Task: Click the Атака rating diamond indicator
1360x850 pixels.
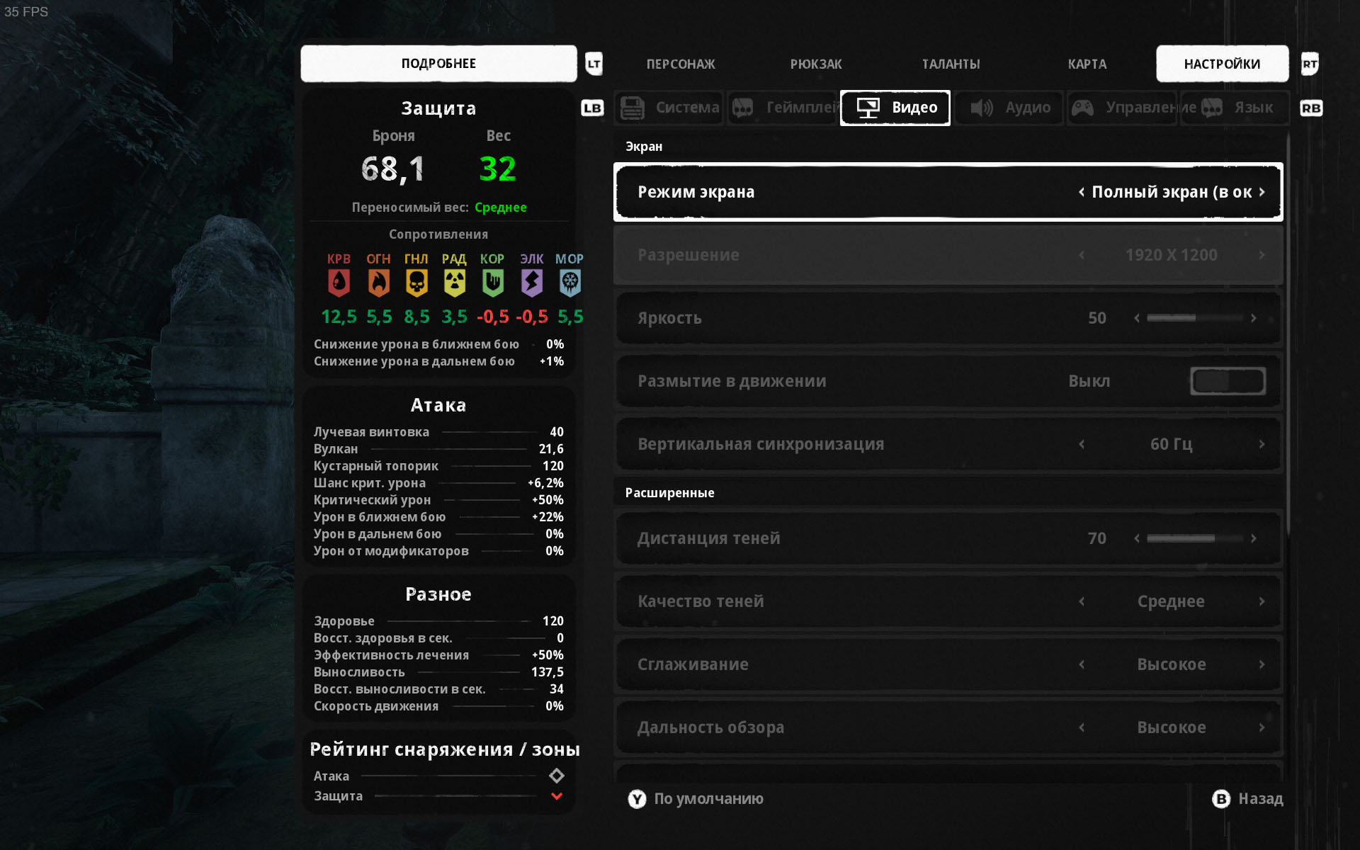Action: point(557,776)
